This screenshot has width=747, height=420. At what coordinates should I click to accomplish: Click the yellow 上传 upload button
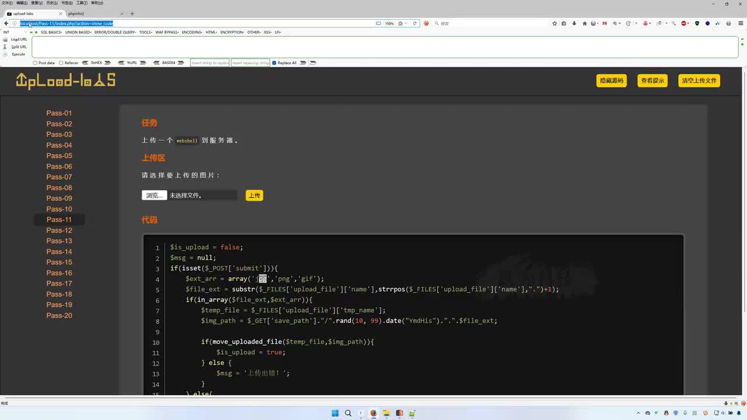[254, 195]
